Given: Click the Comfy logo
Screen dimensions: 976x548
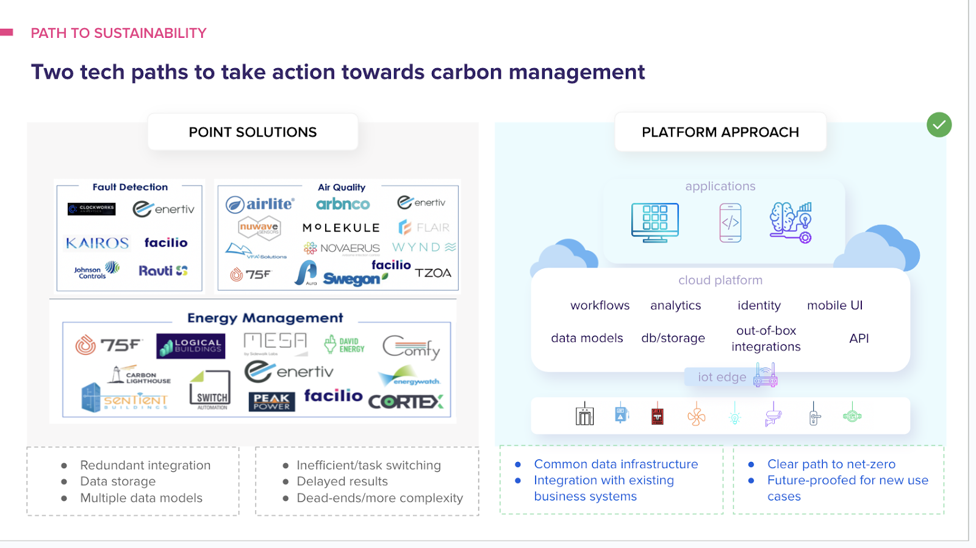Looking at the screenshot, I should point(411,347).
